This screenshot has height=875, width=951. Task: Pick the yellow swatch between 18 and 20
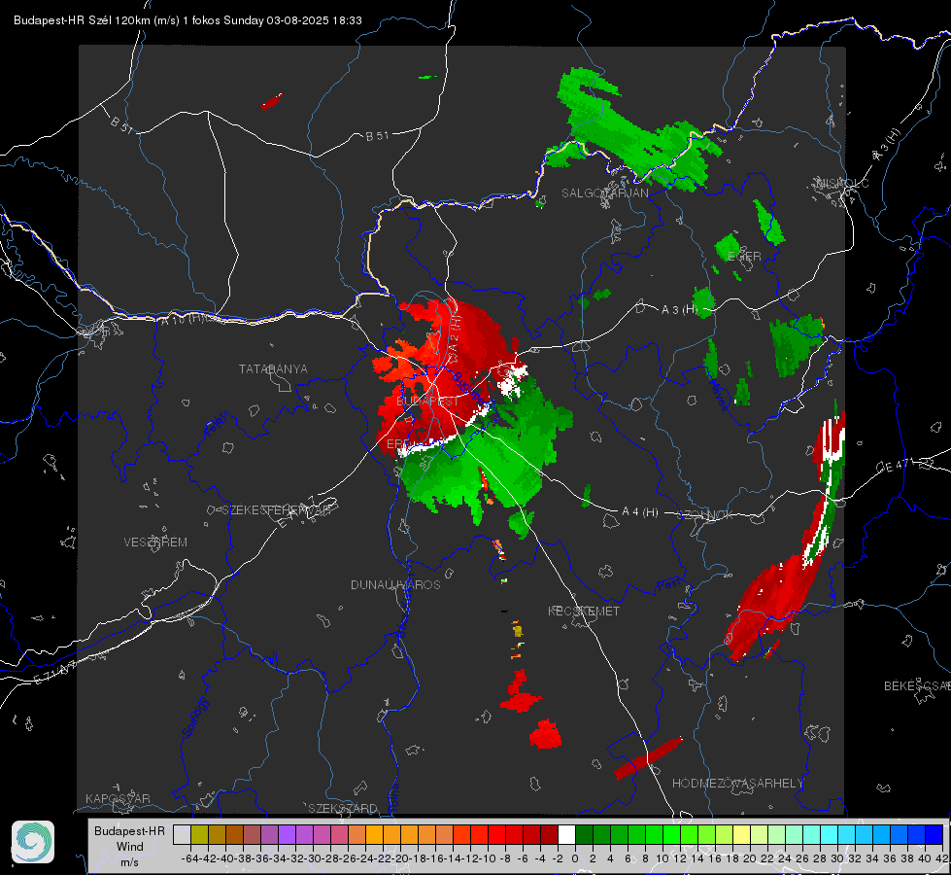(x=742, y=835)
